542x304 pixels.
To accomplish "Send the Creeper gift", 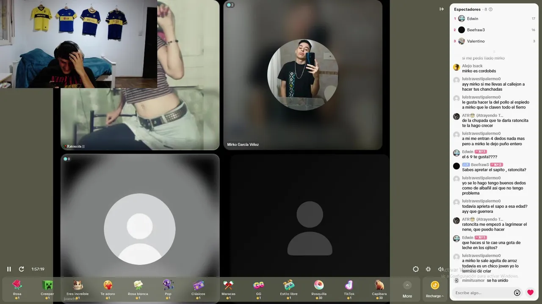I will [x=47, y=289].
